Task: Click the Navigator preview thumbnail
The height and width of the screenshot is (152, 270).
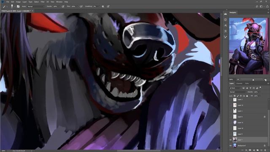Action: pyautogui.click(x=249, y=46)
